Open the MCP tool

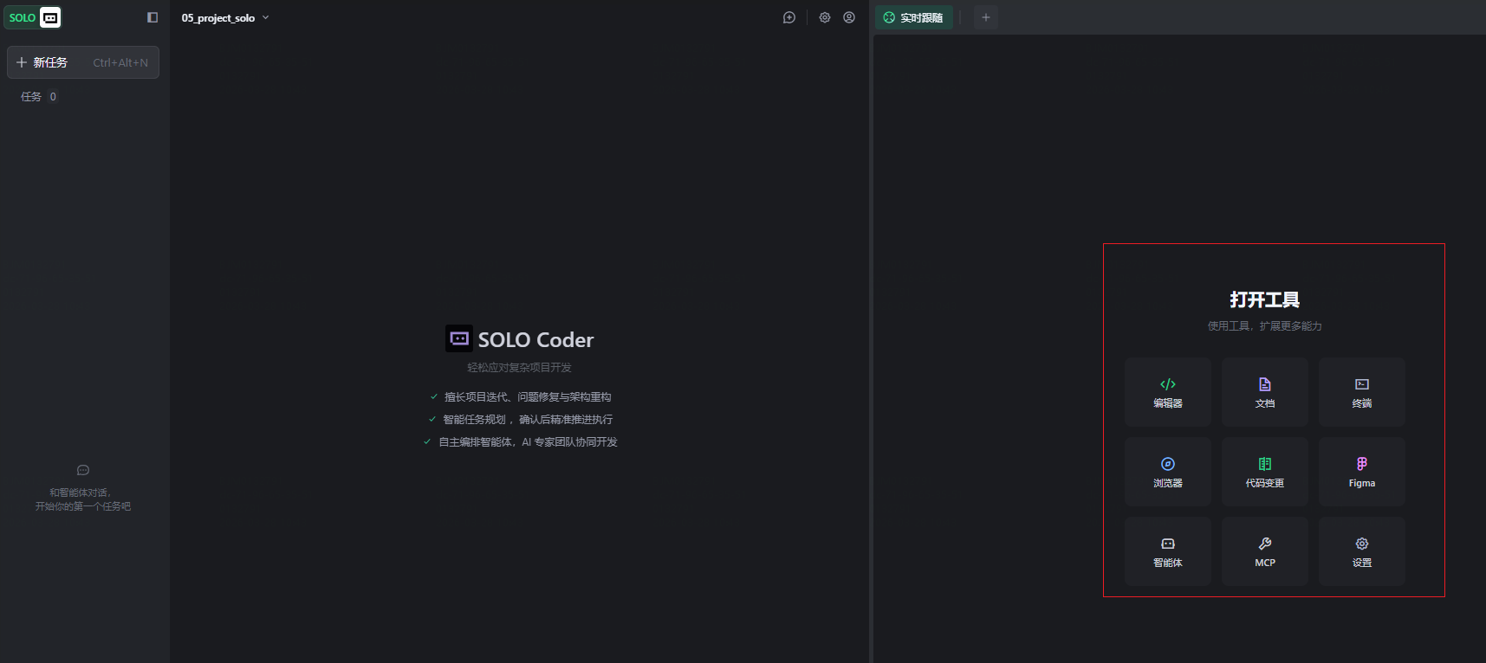[x=1265, y=551]
